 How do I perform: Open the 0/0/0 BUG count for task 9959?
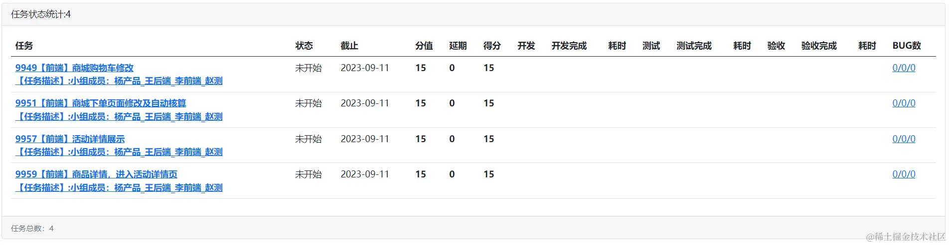903,174
